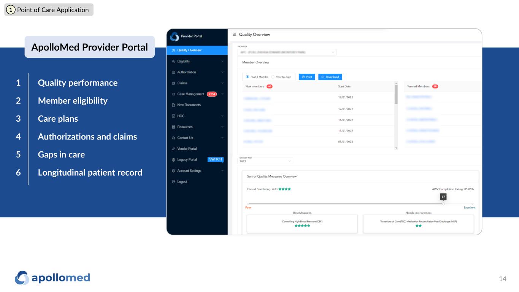The width and height of the screenshot is (519, 292).
Task: Click the Legacy Portal globe icon
Action: (173, 160)
